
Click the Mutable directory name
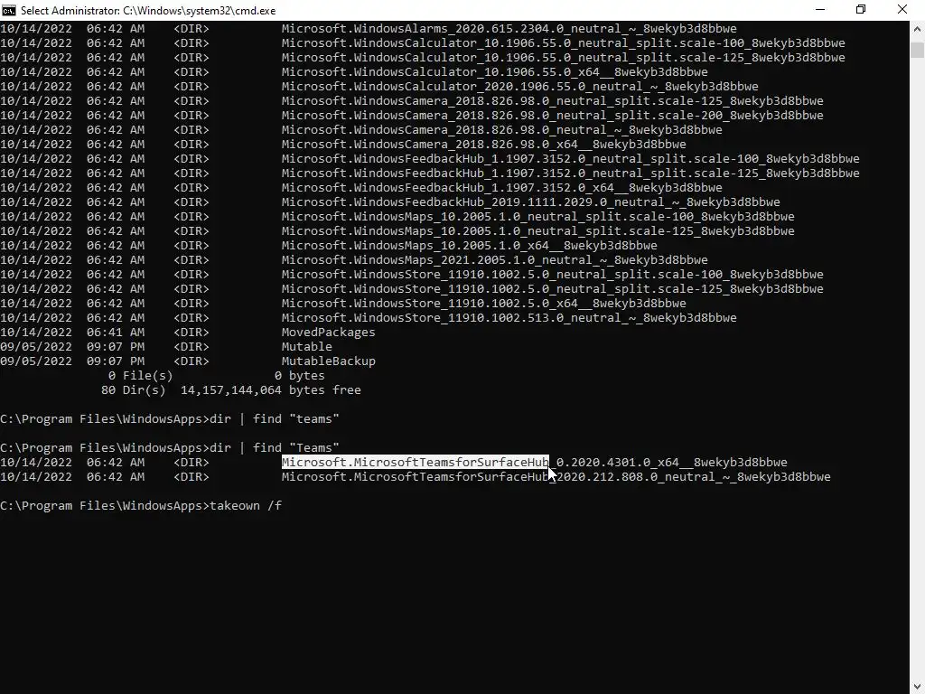pos(307,346)
